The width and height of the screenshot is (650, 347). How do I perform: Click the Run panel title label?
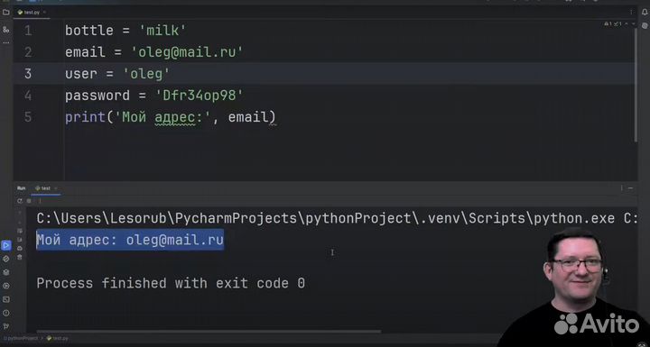[21, 188]
